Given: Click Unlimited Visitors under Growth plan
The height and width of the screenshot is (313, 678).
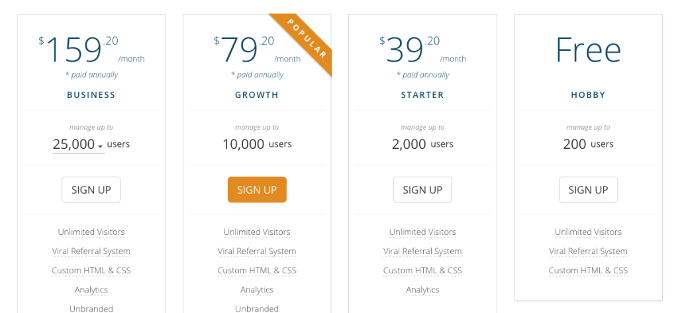Looking at the screenshot, I should 257,232.
